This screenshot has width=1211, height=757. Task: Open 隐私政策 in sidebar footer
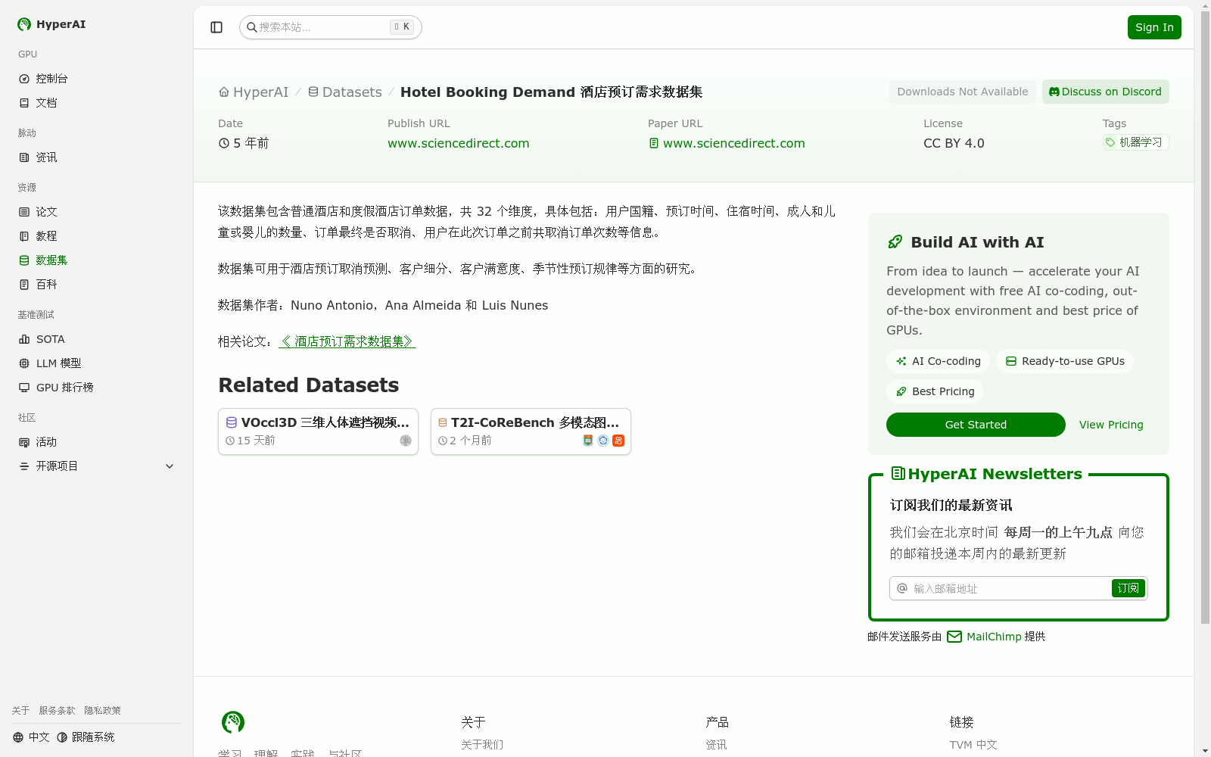tap(102, 711)
